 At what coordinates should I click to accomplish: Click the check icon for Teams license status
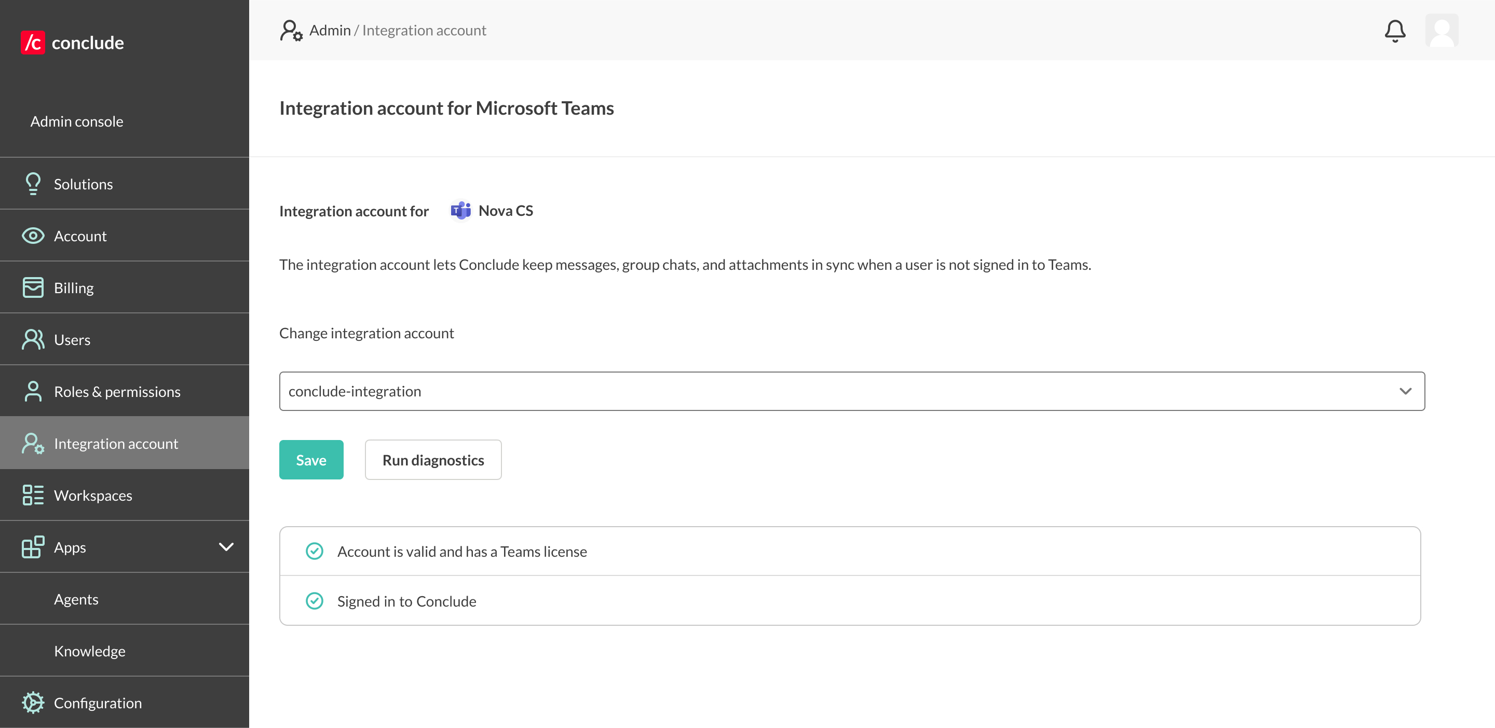(315, 551)
